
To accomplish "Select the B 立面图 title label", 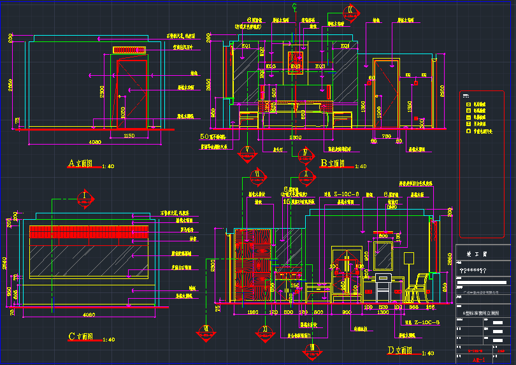I will [x=333, y=164].
